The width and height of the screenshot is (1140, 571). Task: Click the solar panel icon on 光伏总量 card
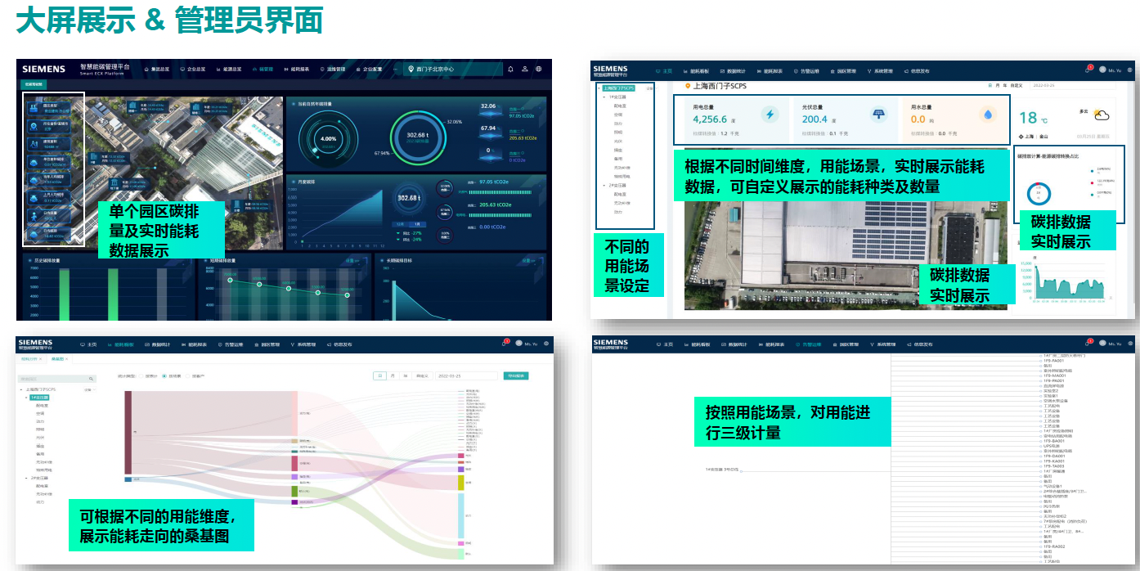click(x=878, y=115)
